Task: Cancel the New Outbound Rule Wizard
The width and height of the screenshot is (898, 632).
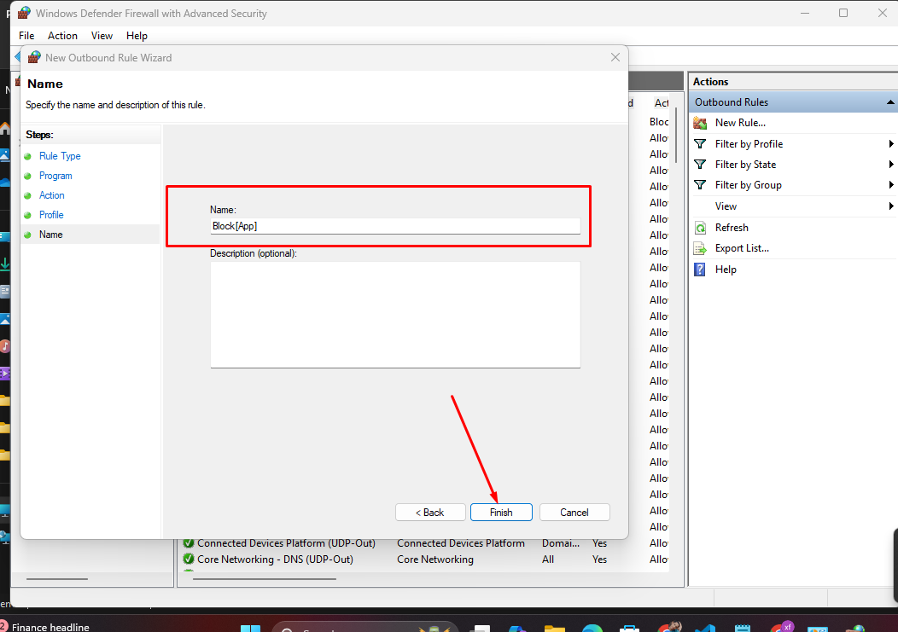Action: (574, 513)
